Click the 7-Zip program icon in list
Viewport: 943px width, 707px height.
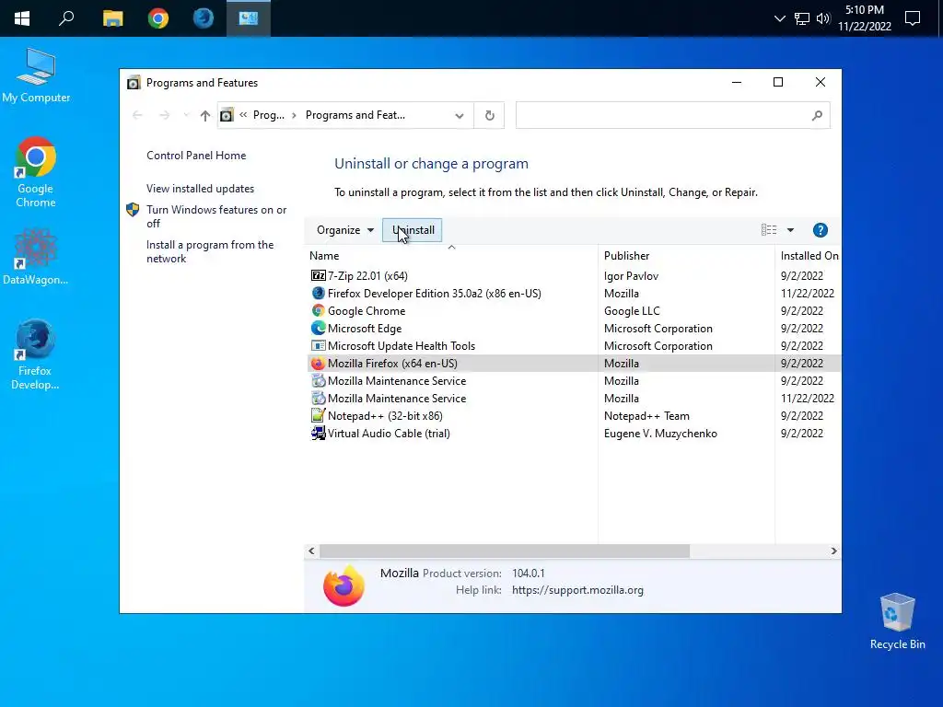coord(318,276)
